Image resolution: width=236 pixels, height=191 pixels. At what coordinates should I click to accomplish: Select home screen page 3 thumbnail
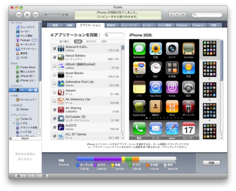[x=209, y=90]
